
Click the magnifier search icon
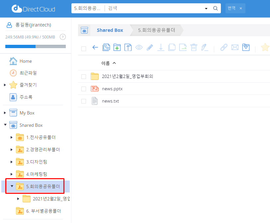coord(215,8)
